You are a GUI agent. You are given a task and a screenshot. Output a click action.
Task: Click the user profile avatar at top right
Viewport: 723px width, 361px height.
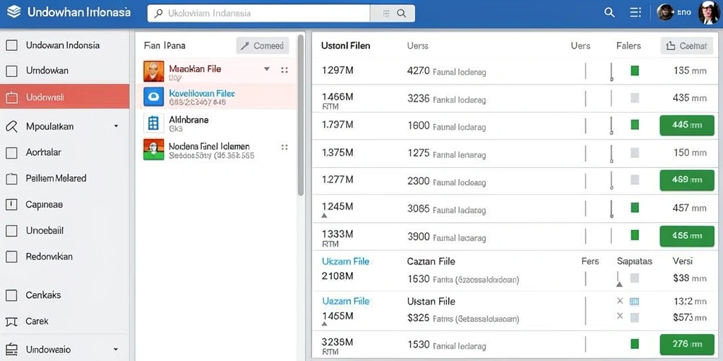[x=708, y=13]
